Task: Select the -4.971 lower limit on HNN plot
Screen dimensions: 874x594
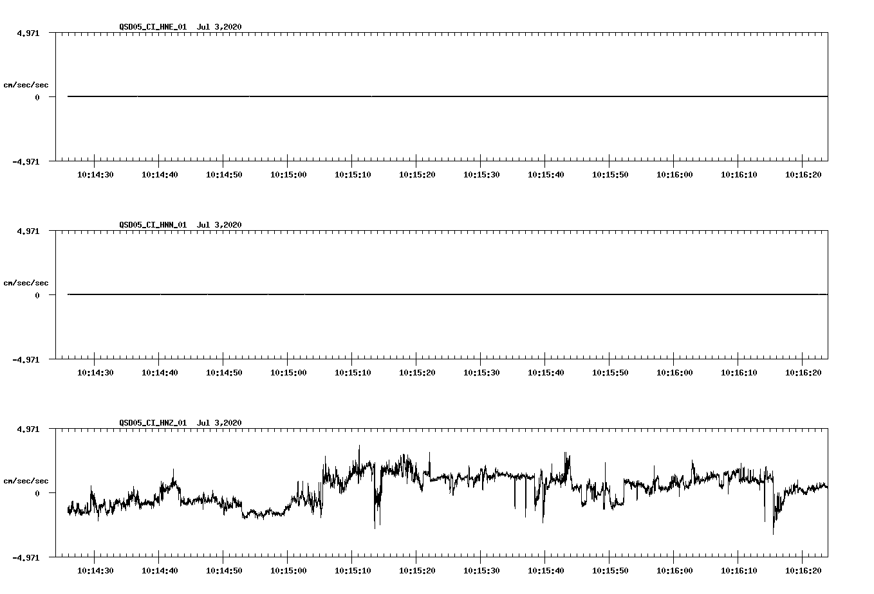Action: tap(26, 359)
